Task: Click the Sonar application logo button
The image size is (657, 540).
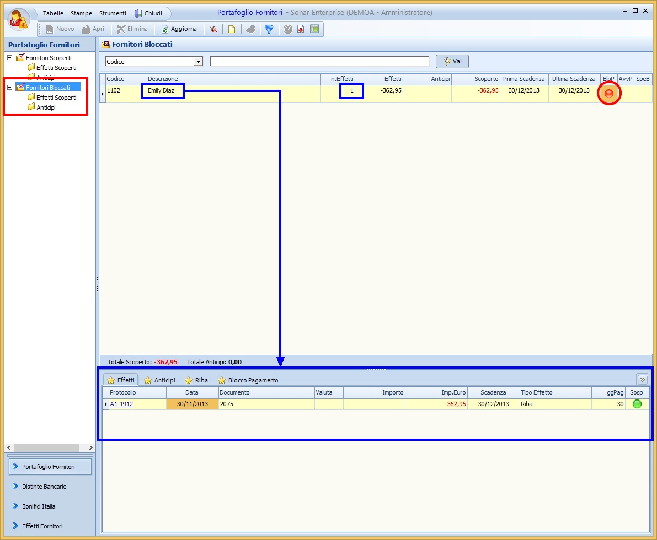Action: click(x=19, y=19)
